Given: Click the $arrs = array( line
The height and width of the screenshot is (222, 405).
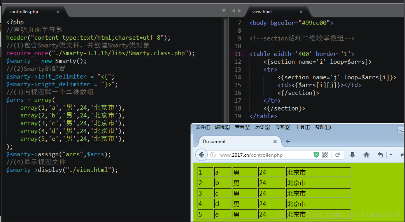Looking at the screenshot, I should tap(30, 100).
